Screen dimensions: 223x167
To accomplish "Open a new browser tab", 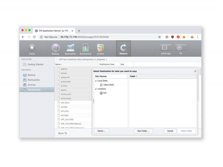I will pos(79,31).
